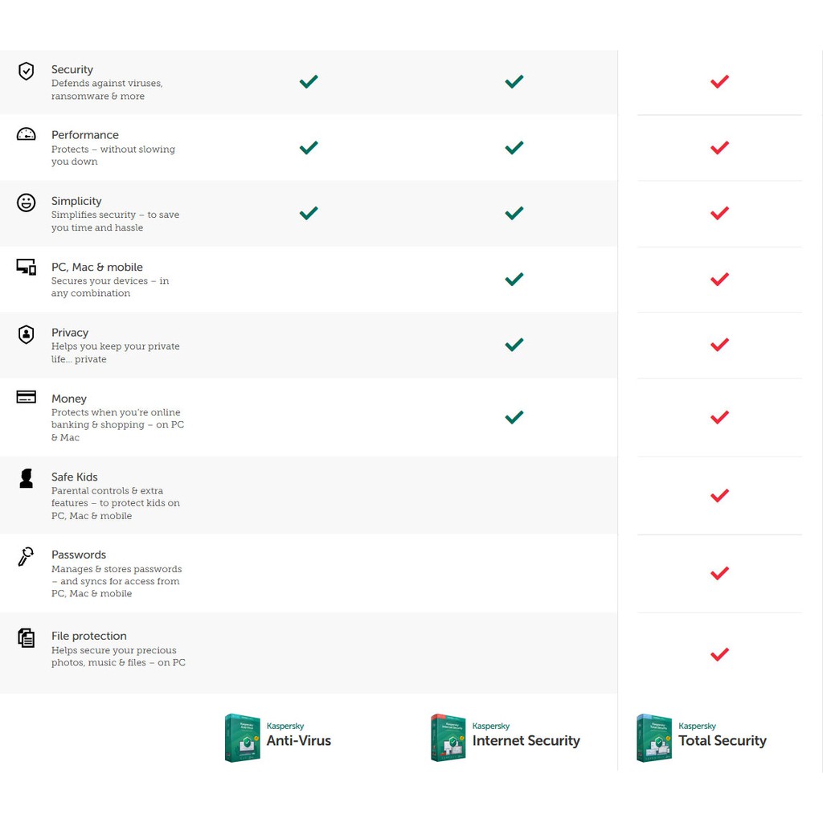
Task: Click the Anti-Virus green checkmark for Security
Action: click(x=309, y=81)
